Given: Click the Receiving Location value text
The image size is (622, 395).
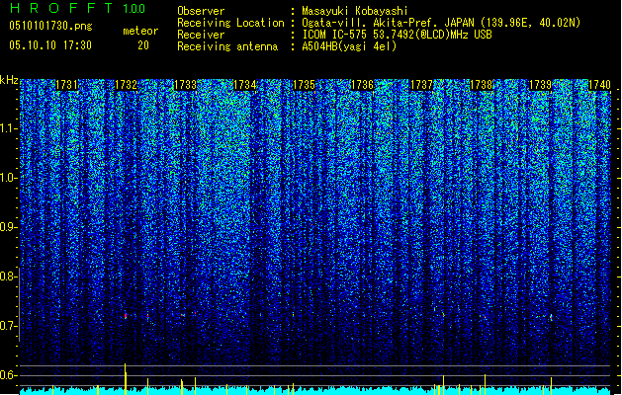Looking at the screenshot, I should pyautogui.click(x=441, y=23).
